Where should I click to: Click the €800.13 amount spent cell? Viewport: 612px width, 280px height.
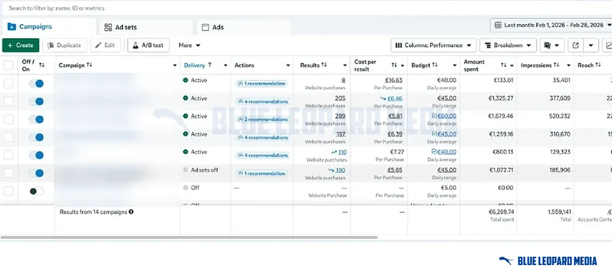click(x=501, y=152)
